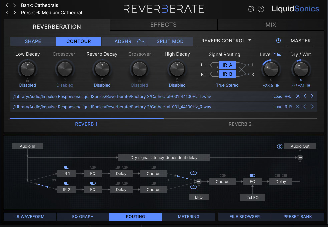
Task: Select the IR-B routing block
Action: point(227,74)
